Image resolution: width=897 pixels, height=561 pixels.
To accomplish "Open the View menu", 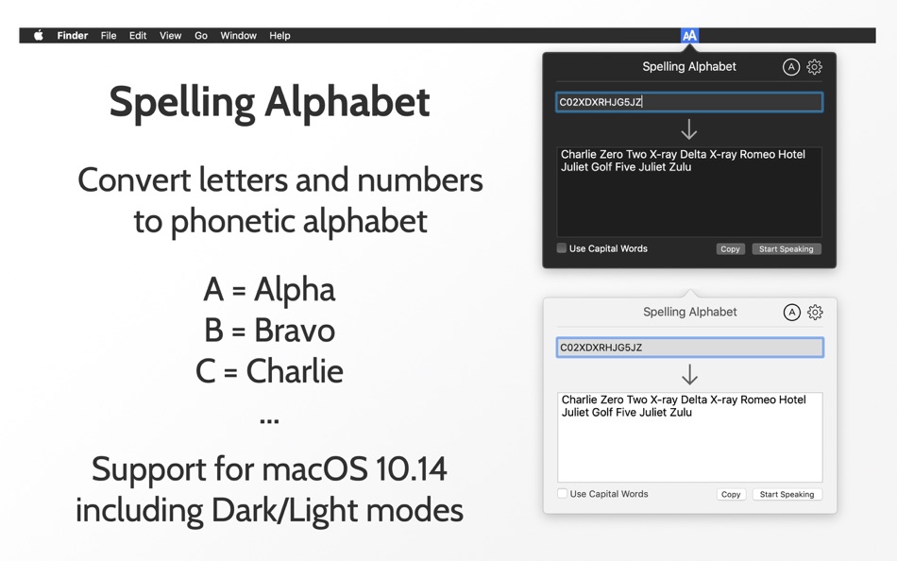I will (x=171, y=36).
